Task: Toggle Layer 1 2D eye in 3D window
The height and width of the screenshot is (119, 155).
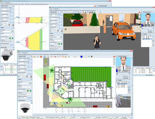Action: pos(147,39)
